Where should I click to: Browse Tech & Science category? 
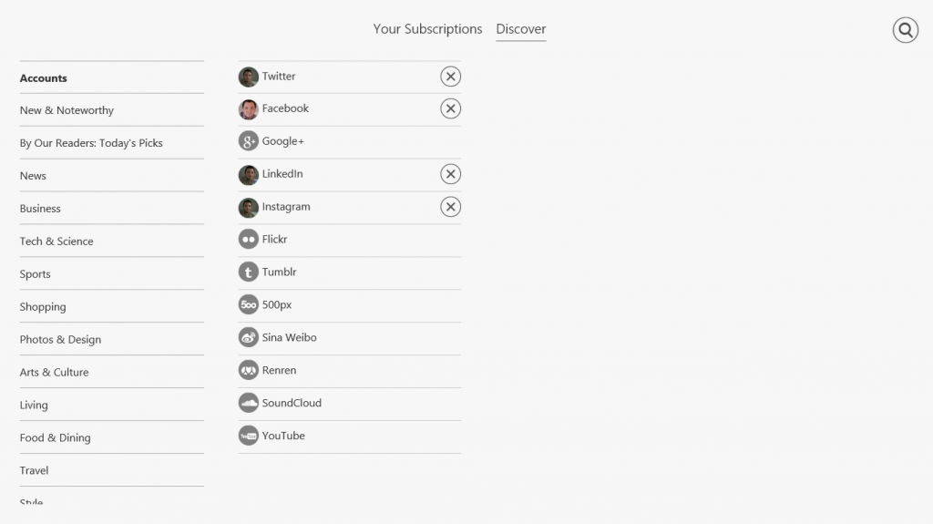pos(56,241)
